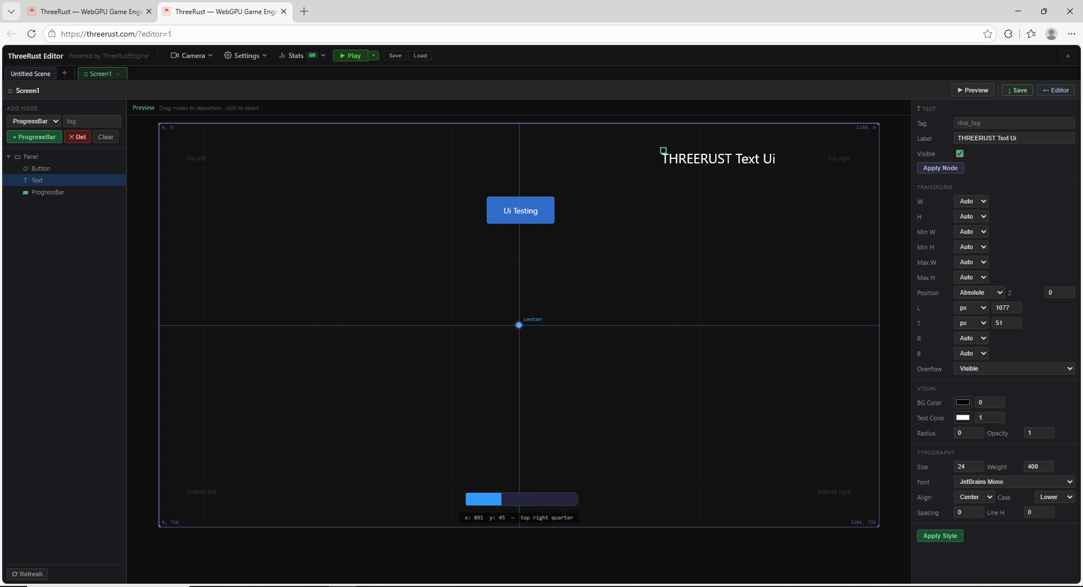Collapse the Panel tree node
This screenshot has height=587, width=1083.
coord(8,157)
